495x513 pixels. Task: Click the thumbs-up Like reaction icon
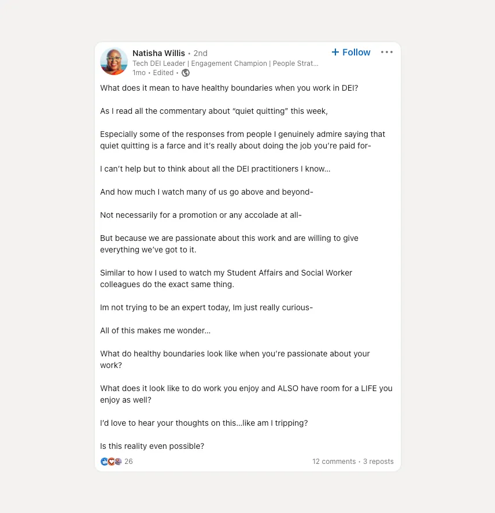coord(104,462)
